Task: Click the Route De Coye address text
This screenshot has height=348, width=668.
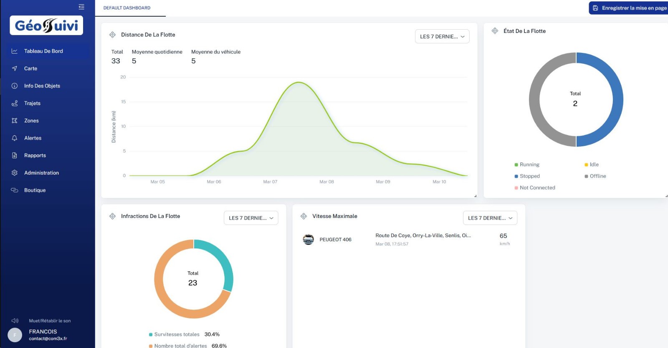Action: [423, 235]
